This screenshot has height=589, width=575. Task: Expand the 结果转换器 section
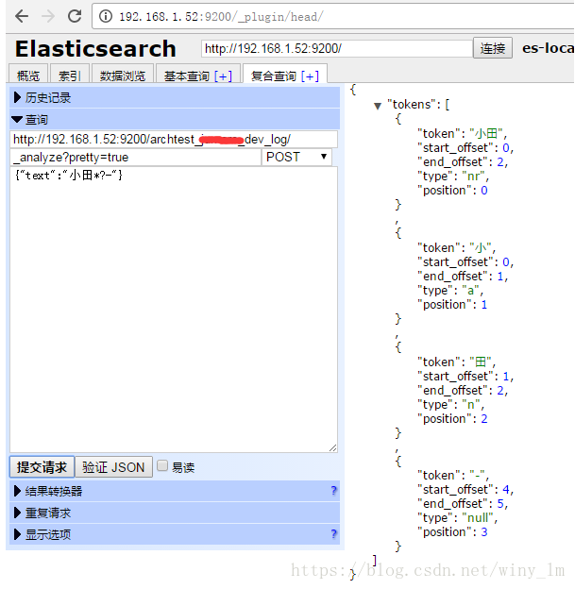click(x=175, y=491)
